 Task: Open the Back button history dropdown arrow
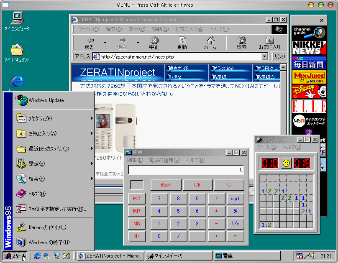pyautogui.click(x=105, y=43)
